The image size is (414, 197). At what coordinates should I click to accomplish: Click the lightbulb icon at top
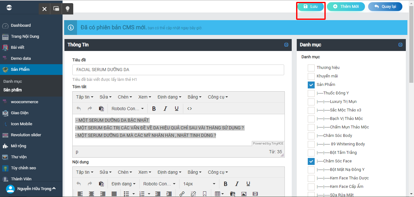point(67,9)
